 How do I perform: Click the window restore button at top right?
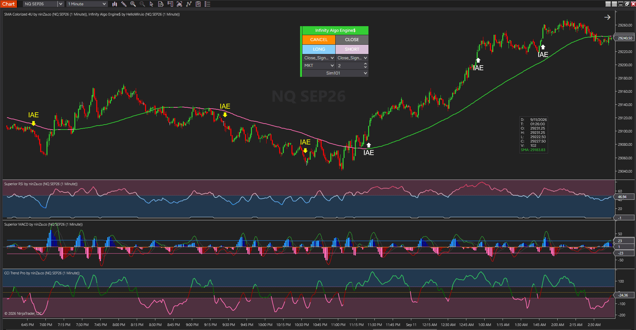pos(627,4)
